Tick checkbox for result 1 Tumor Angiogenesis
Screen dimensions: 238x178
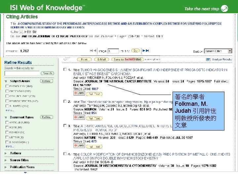(65, 70)
